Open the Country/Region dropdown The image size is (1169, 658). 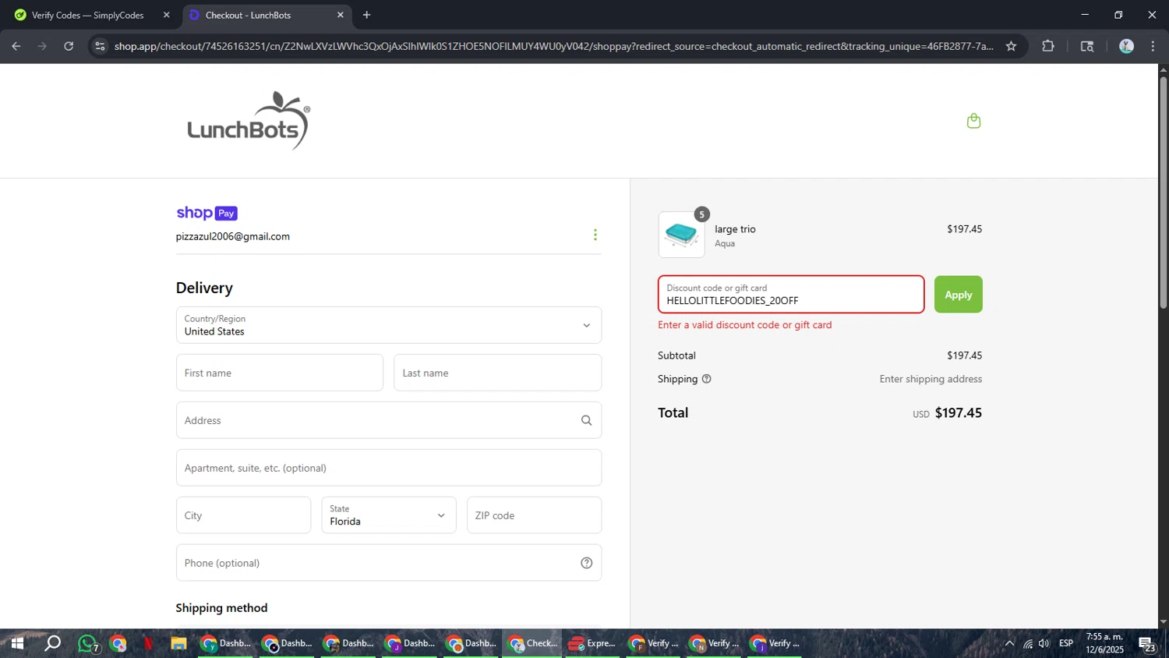tap(389, 325)
